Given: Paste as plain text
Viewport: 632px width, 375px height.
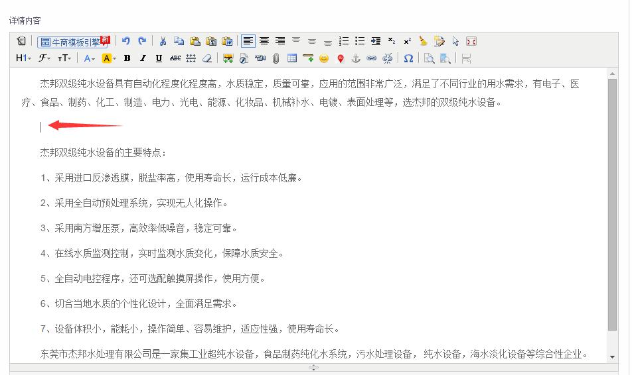Looking at the screenshot, I should (x=211, y=41).
